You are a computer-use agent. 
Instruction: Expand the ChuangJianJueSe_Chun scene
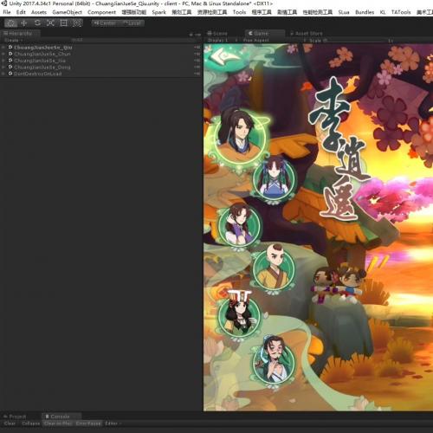click(x=3, y=54)
